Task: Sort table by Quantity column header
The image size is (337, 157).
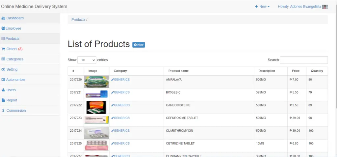Action: pyautogui.click(x=317, y=71)
